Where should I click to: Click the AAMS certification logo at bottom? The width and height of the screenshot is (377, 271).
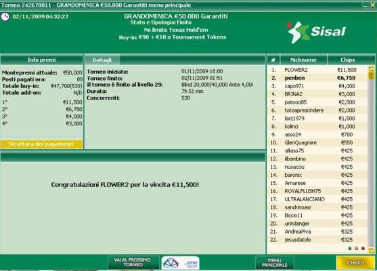[191, 263]
